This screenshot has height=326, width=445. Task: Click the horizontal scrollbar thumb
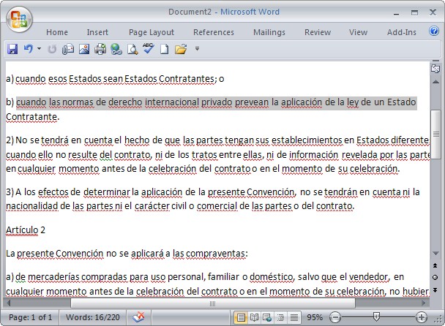[x=213, y=303]
